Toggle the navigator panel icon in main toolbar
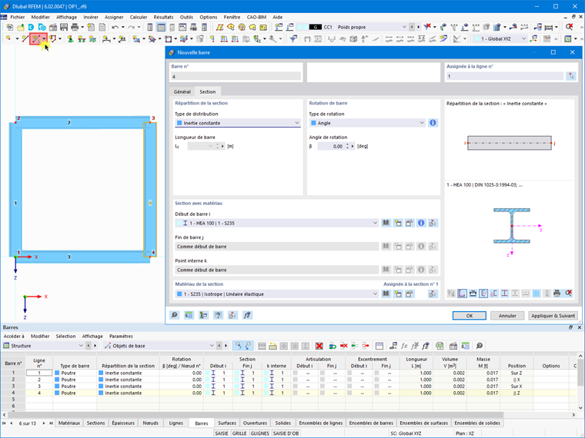The height and width of the screenshot is (438, 585). click(150, 27)
